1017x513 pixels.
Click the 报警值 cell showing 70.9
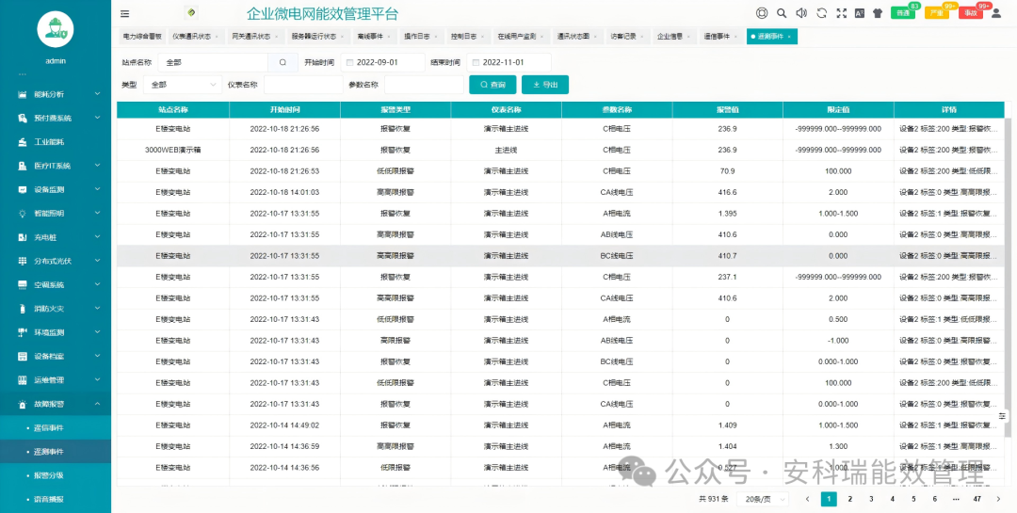click(727, 171)
